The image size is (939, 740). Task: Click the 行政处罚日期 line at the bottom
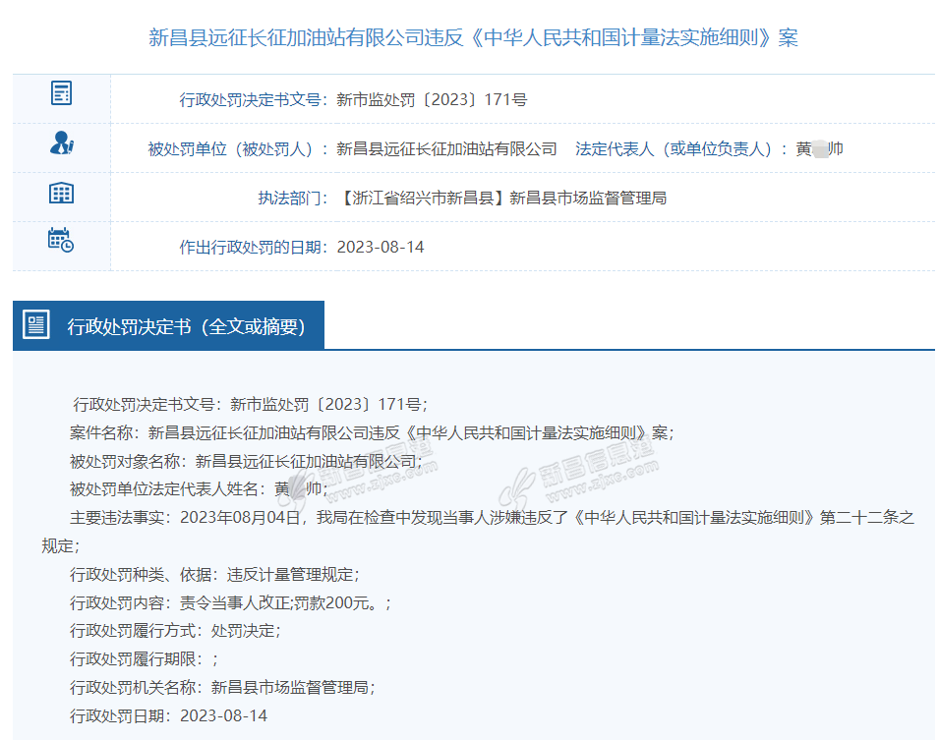tap(168, 715)
